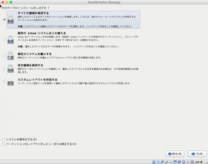Image resolution: width=208 pixels, height=164 pixels.
Task: Click the purple V virtualization icon in status bar
Action: click(x=184, y=162)
